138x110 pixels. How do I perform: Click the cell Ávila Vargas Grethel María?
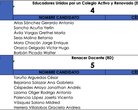coord(59,33)
